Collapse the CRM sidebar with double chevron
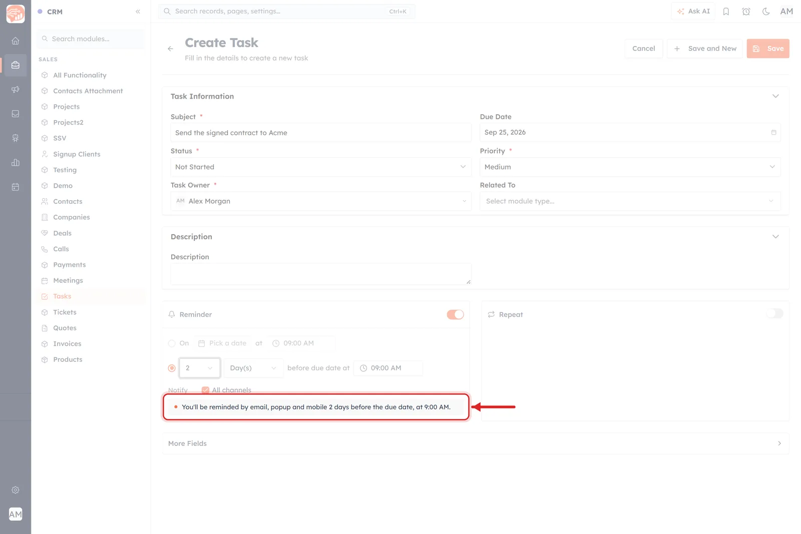 click(x=138, y=12)
